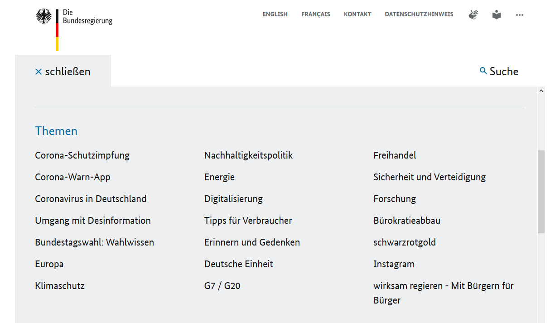Viewport: 560px width, 323px height.
Task: Open Sicherheit und Verteidigung
Action: (x=429, y=177)
